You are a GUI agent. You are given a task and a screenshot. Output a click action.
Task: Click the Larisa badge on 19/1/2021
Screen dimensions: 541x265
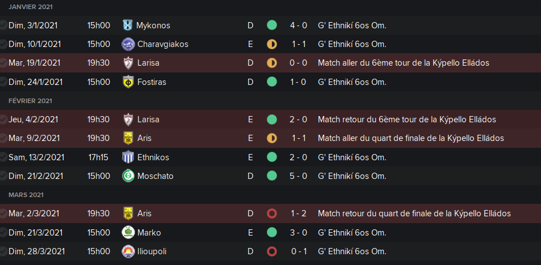tap(128, 63)
